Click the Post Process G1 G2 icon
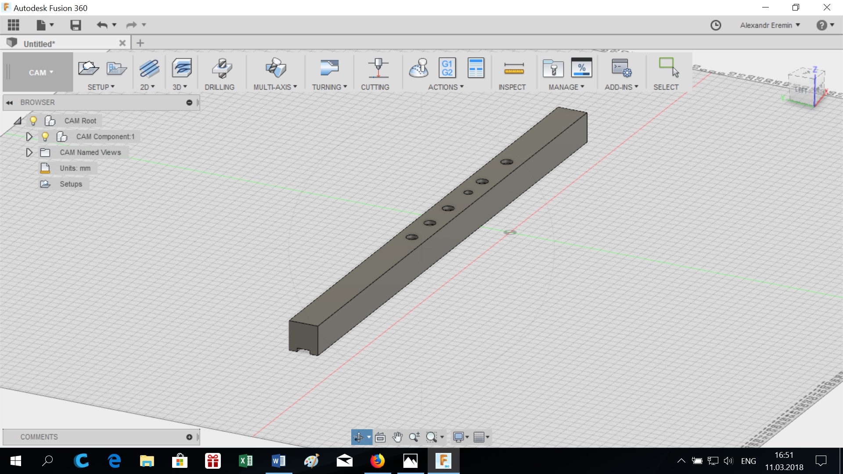Screen dimensions: 843x474 447,68
